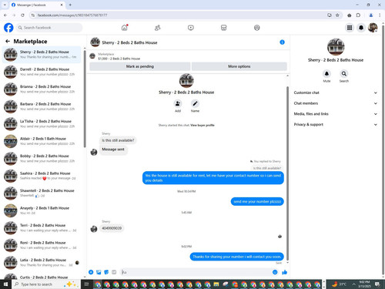
Task: Expand the Chat members section
Action: (336, 103)
